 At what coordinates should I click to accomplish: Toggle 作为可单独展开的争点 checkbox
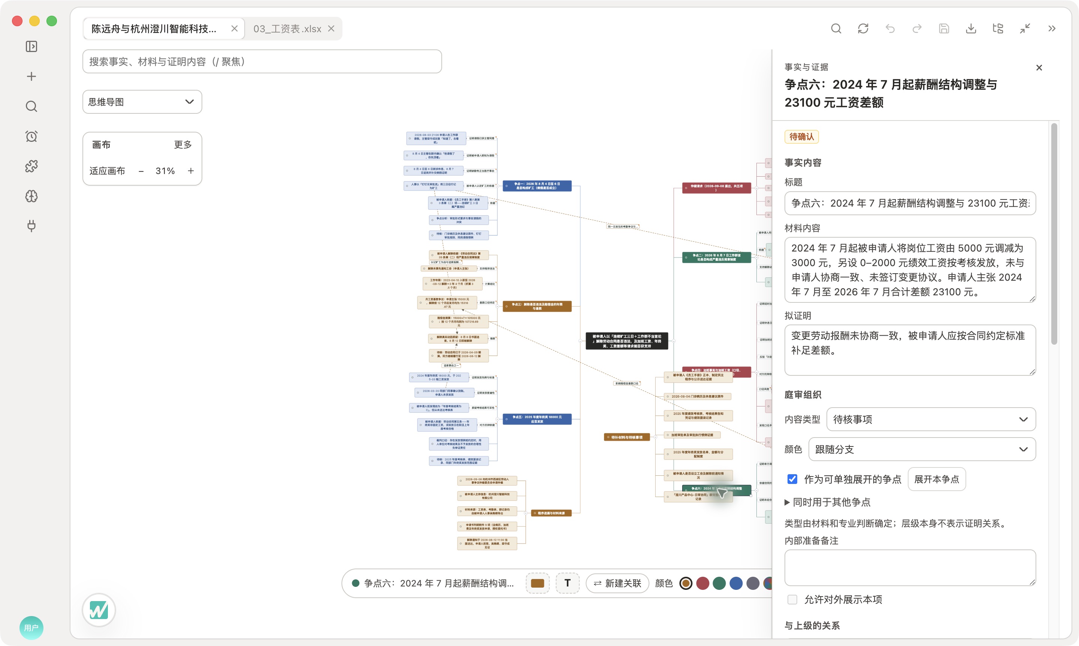[x=792, y=479]
